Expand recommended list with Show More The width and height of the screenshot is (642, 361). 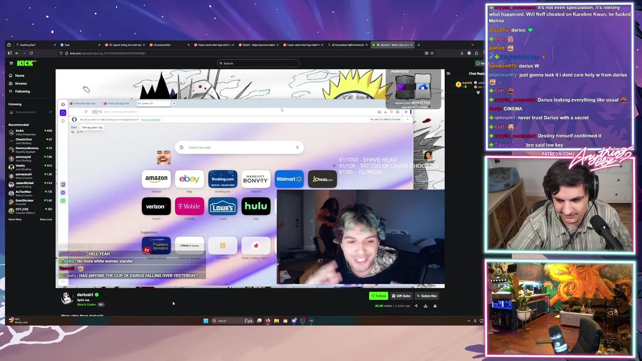pyautogui.click(x=15, y=220)
